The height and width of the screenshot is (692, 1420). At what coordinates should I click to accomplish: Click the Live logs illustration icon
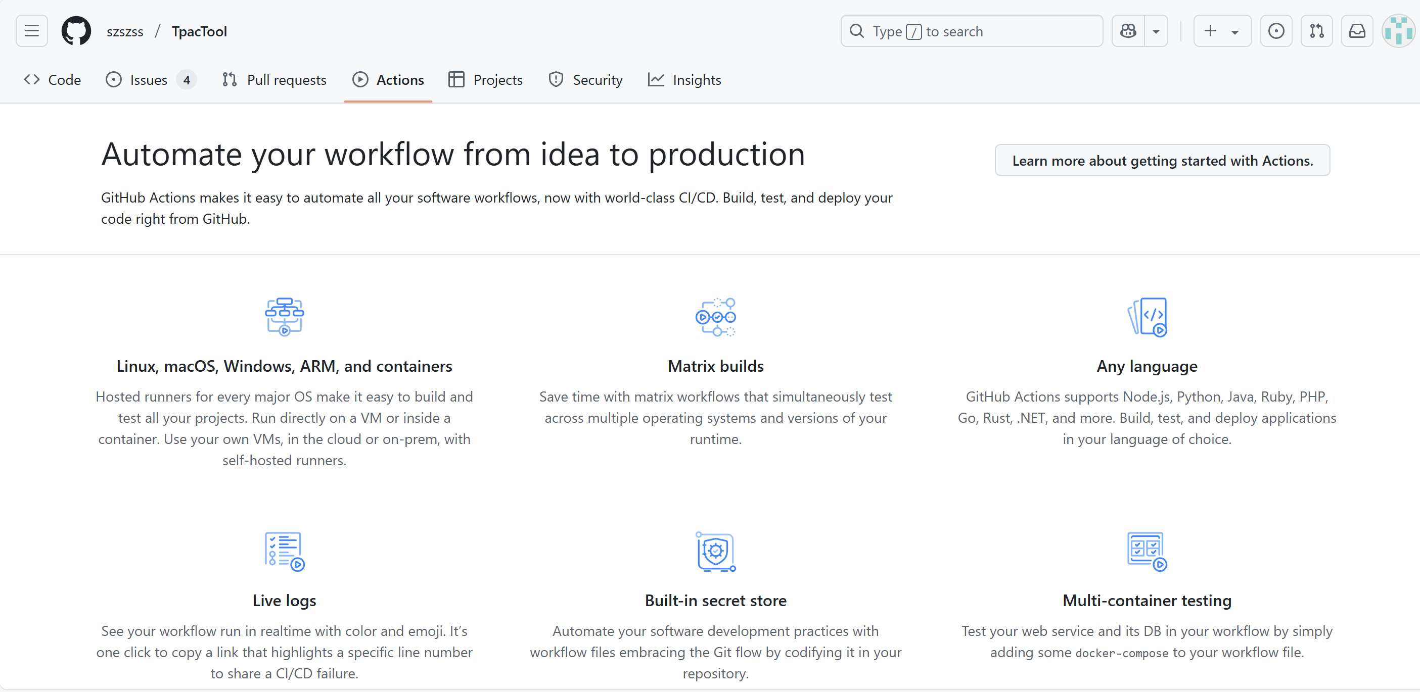click(x=285, y=551)
